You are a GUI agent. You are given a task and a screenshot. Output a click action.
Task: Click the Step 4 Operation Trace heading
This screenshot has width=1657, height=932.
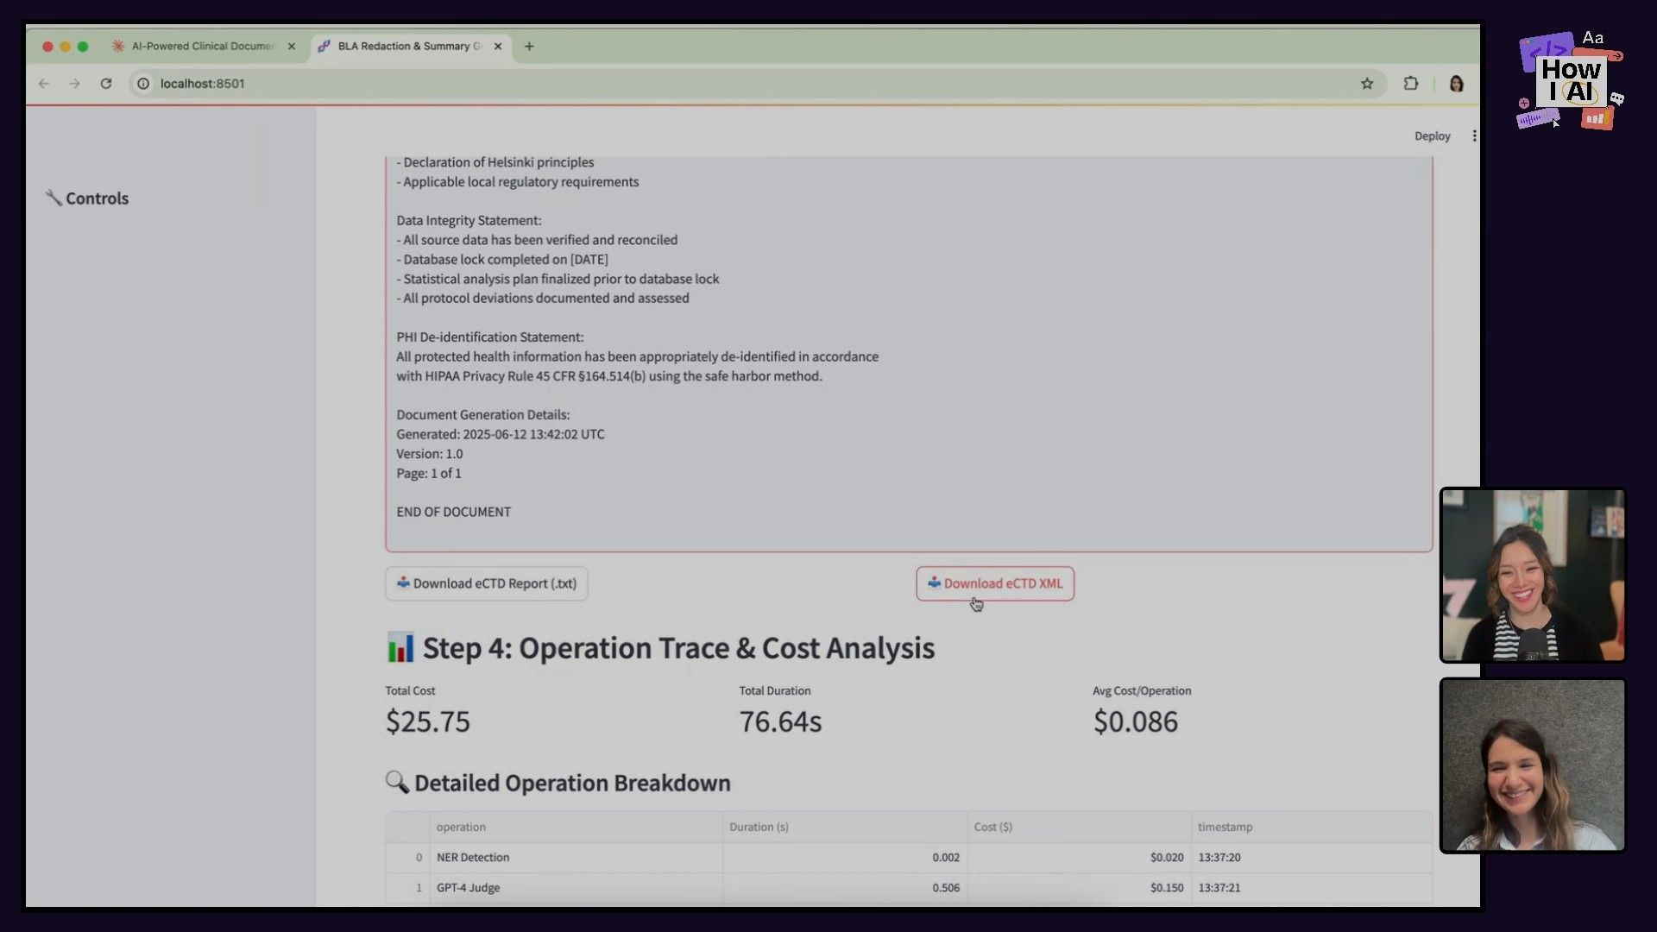[678, 648]
